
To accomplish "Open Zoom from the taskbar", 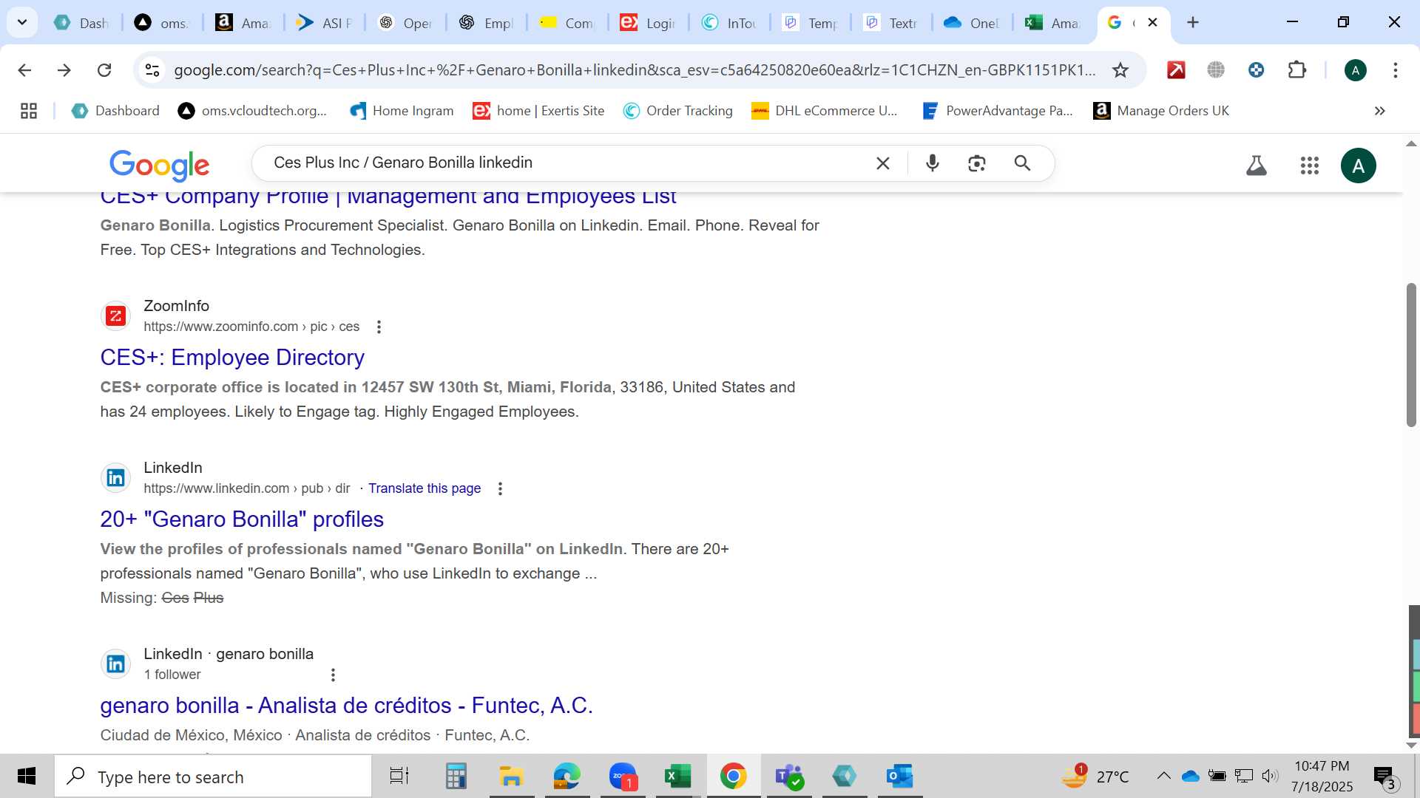I will point(623,777).
